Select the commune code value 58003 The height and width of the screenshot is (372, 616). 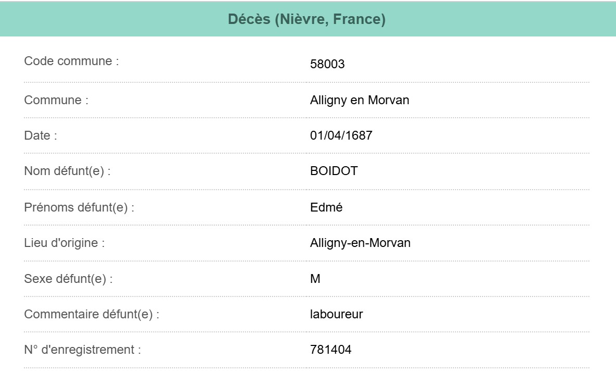(327, 65)
